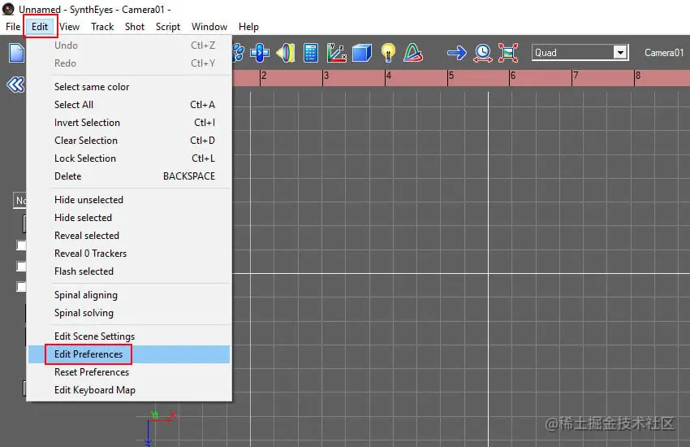Open Edit Preferences
This screenshot has height=447, width=690.
[129, 354]
